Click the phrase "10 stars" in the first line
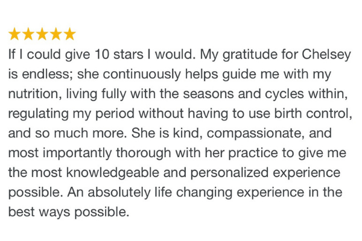Screen dimensions: 362x241 119,54
